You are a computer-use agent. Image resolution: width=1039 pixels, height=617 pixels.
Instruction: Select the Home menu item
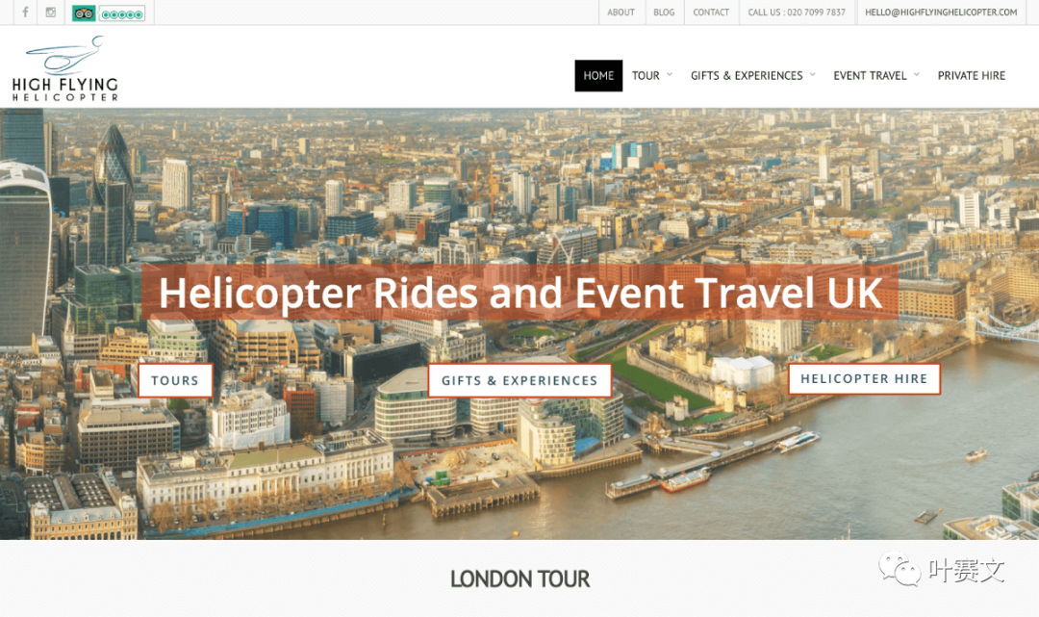click(598, 75)
